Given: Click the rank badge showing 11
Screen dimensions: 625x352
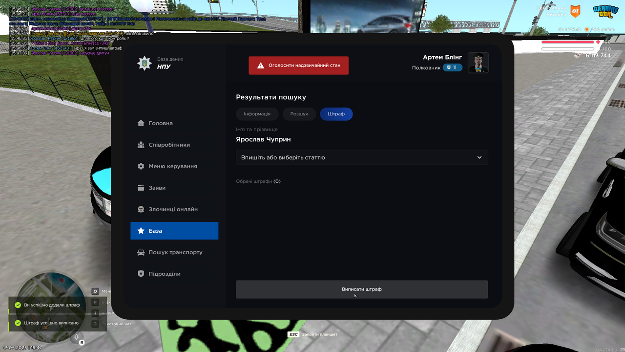Looking at the screenshot, I should click(453, 67).
